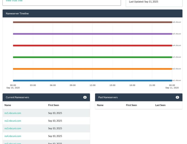This screenshot has width=187, height=144.
Task: Click the Past Nameservers count badge
Action: click(177, 97)
